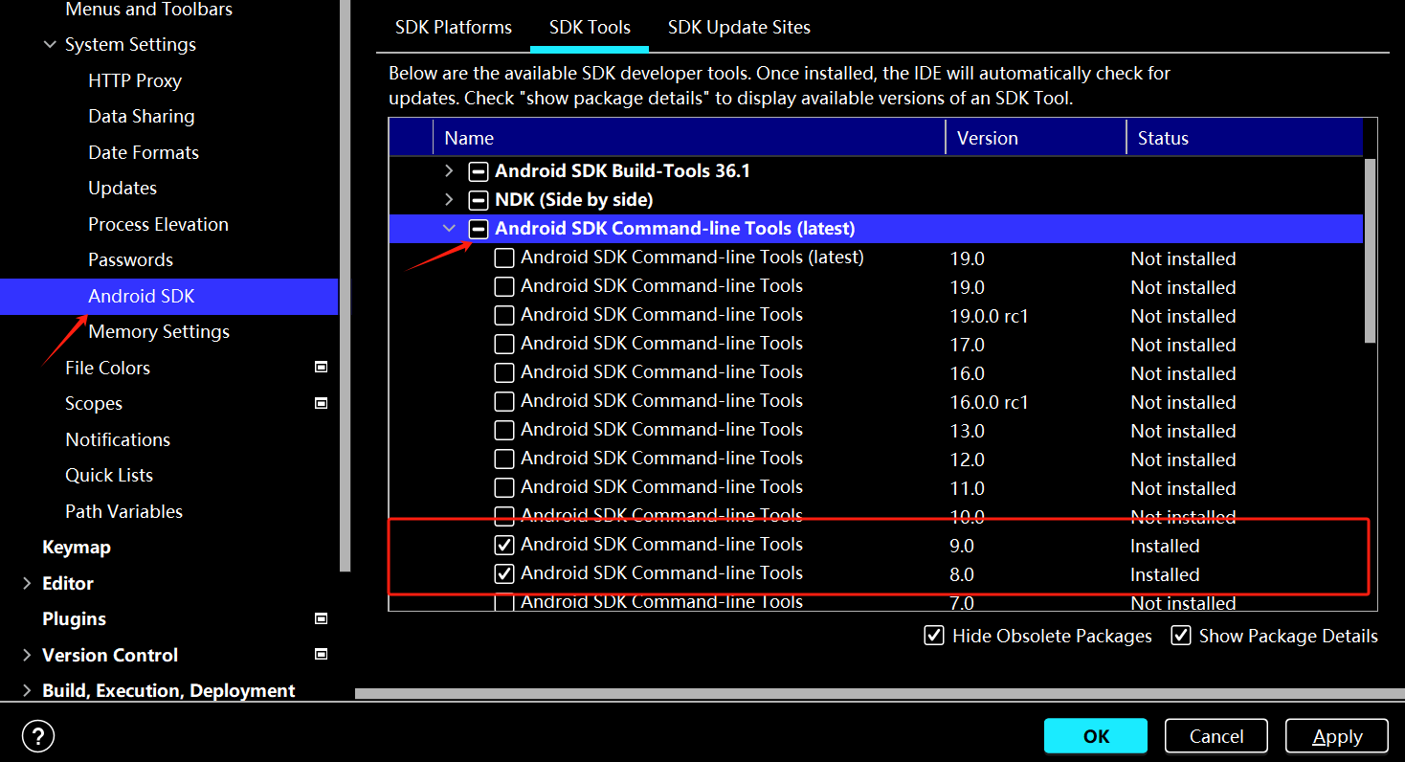The height and width of the screenshot is (762, 1405).
Task: Uncheck Command-line Tools version 8.0
Action: tap(504, 573)
